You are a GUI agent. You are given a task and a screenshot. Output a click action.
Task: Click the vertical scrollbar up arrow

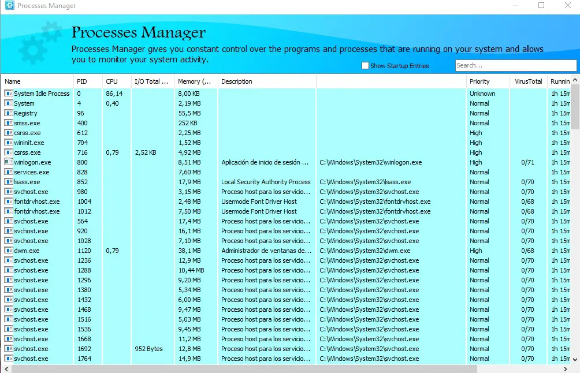coord(575,80)
